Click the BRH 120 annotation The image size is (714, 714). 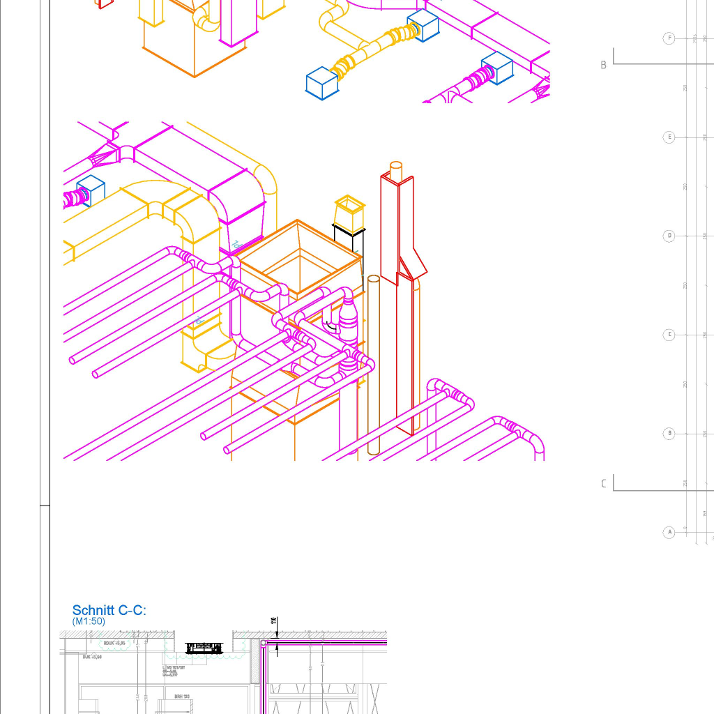(182, 697)
